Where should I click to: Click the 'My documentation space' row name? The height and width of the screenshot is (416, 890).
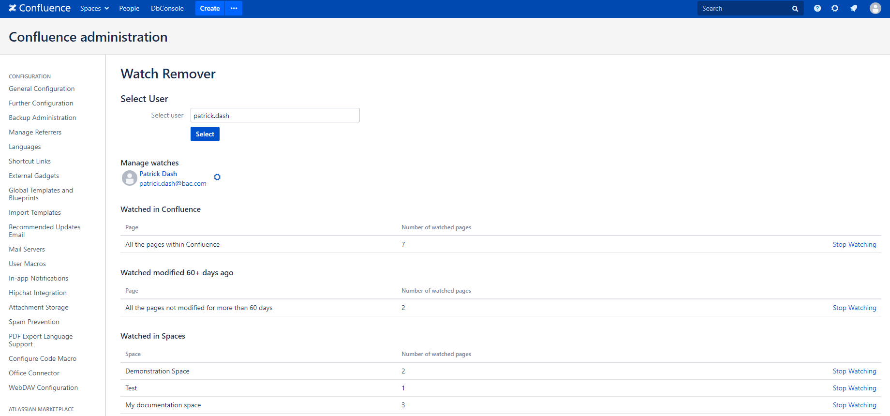[x=163, y=405]
